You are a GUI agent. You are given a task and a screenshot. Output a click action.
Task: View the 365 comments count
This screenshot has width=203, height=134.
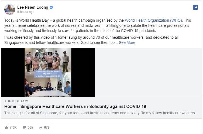pos(30,128)
